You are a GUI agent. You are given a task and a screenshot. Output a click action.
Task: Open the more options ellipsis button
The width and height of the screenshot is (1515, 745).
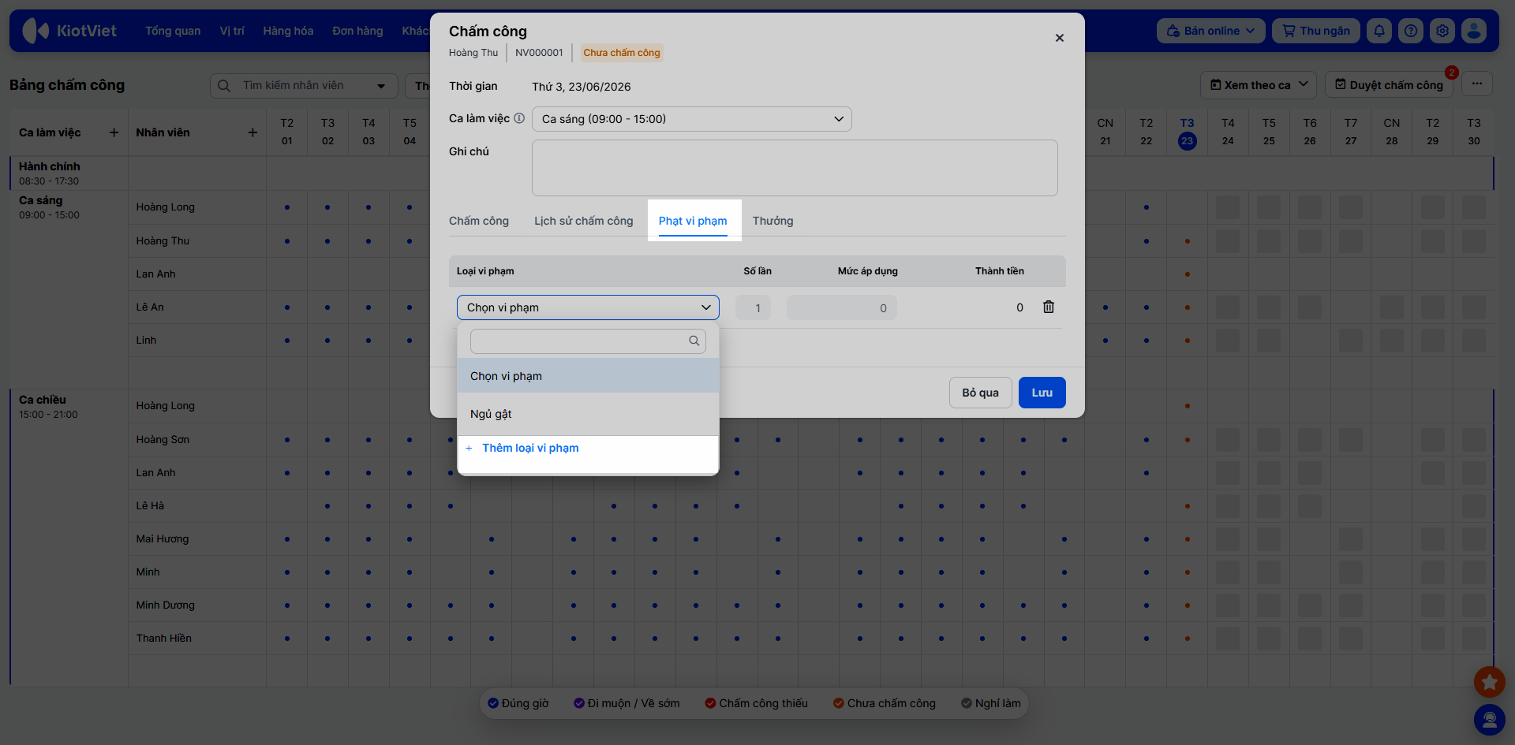(1477, 84)
